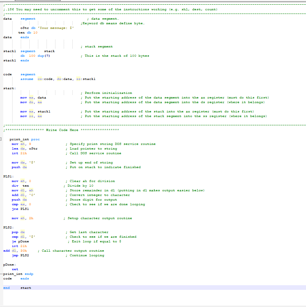The image size is (306, 307).
Task: Click the 'je pDone' instruction
Action: pos(20,242)
